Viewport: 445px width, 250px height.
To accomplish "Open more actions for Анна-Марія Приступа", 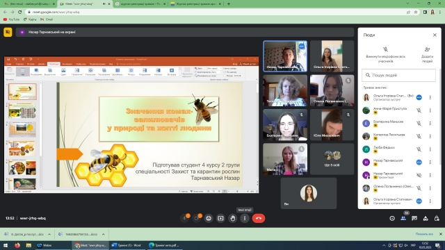I will [x=430, y=110].
